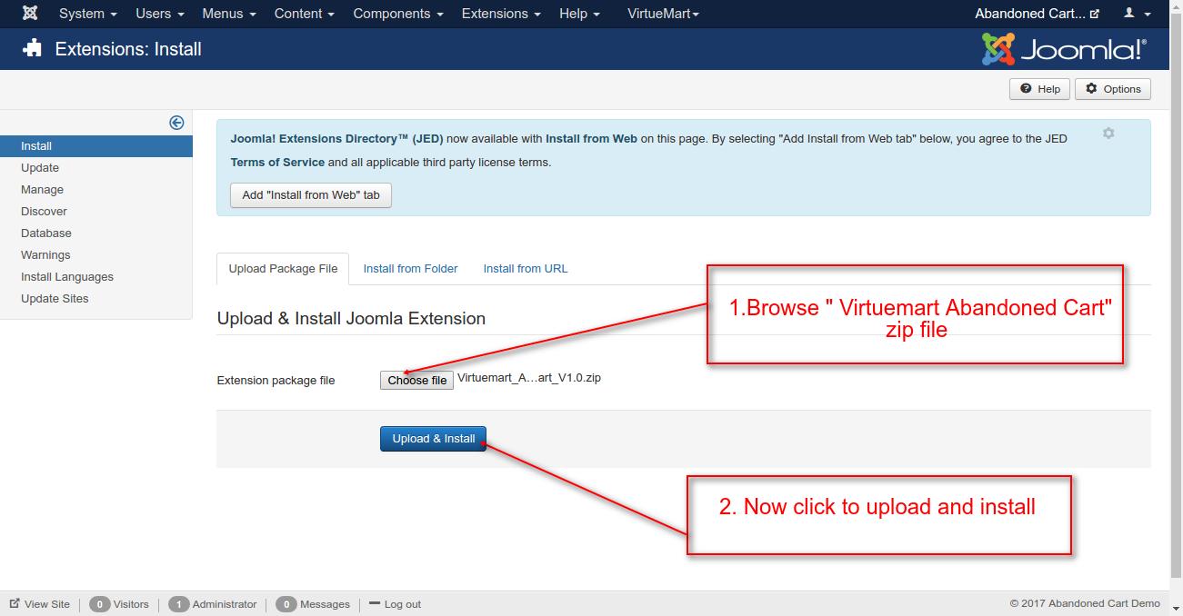Open the Terms of Service link
1183x616 pixels.
click(x=277, y=163)
